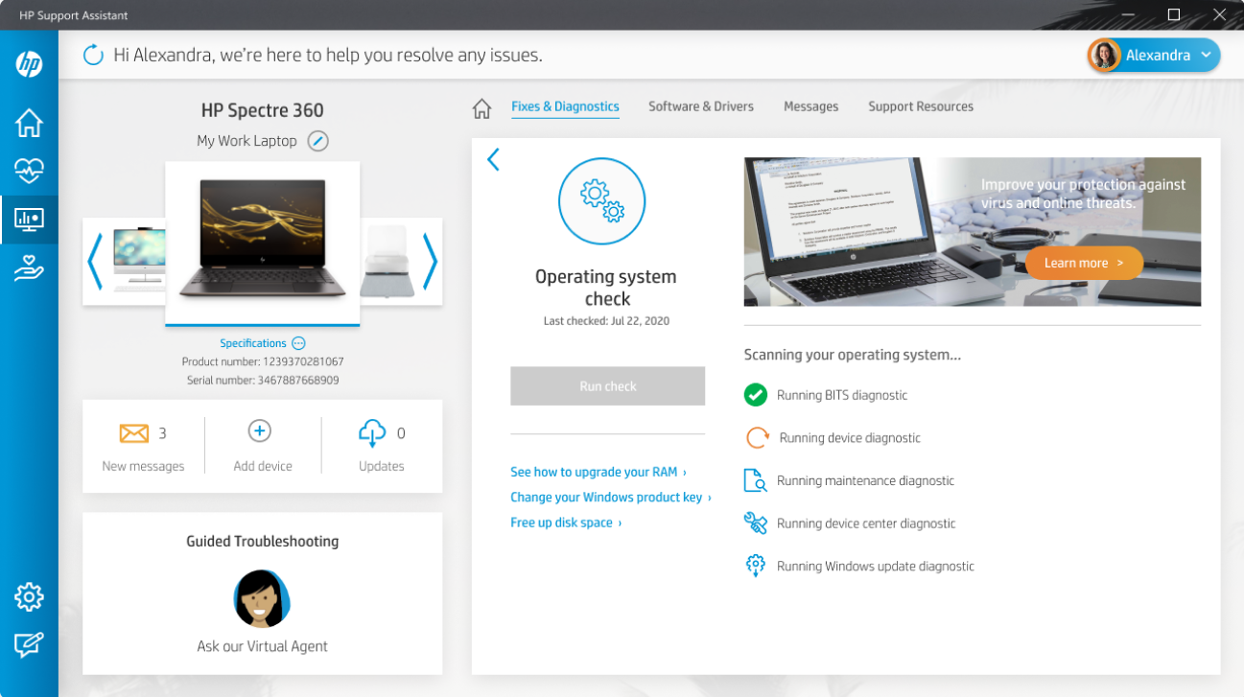This screenshot has width=1244, height=697.
Task: Click Ask our Virtual Agent
Action: [263, 646]
